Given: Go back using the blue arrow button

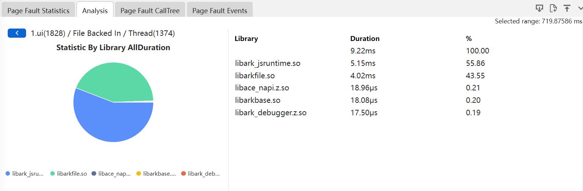Looking at the screenshot, I should pos(17,33).
